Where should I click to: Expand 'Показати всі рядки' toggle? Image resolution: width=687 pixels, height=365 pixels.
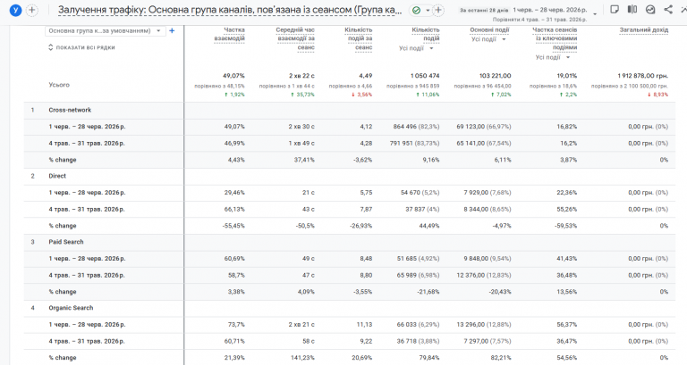tap(81, 47)
